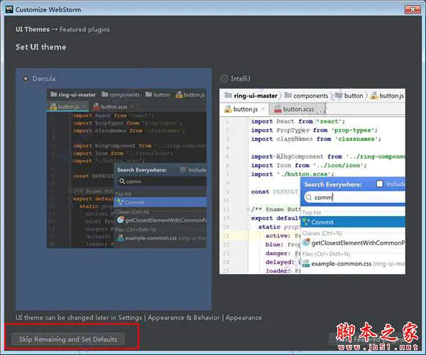The width and height of the screenshot is (426, 355).
Task: Click example-common.css file icon in IntelliJ preview
Action: [306, 264]
